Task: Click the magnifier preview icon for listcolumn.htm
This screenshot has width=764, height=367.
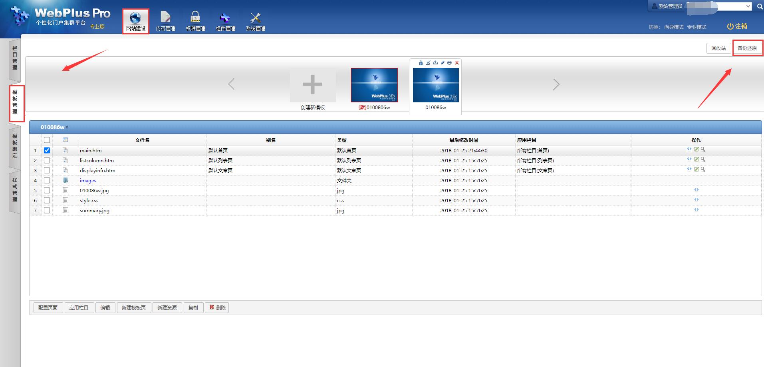Action: pyautogui.click(x=703, y=160)
